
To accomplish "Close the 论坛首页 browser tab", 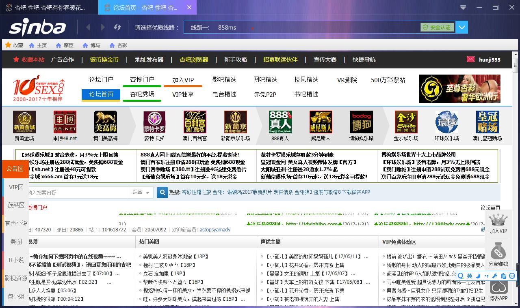I will pos(189,7).
